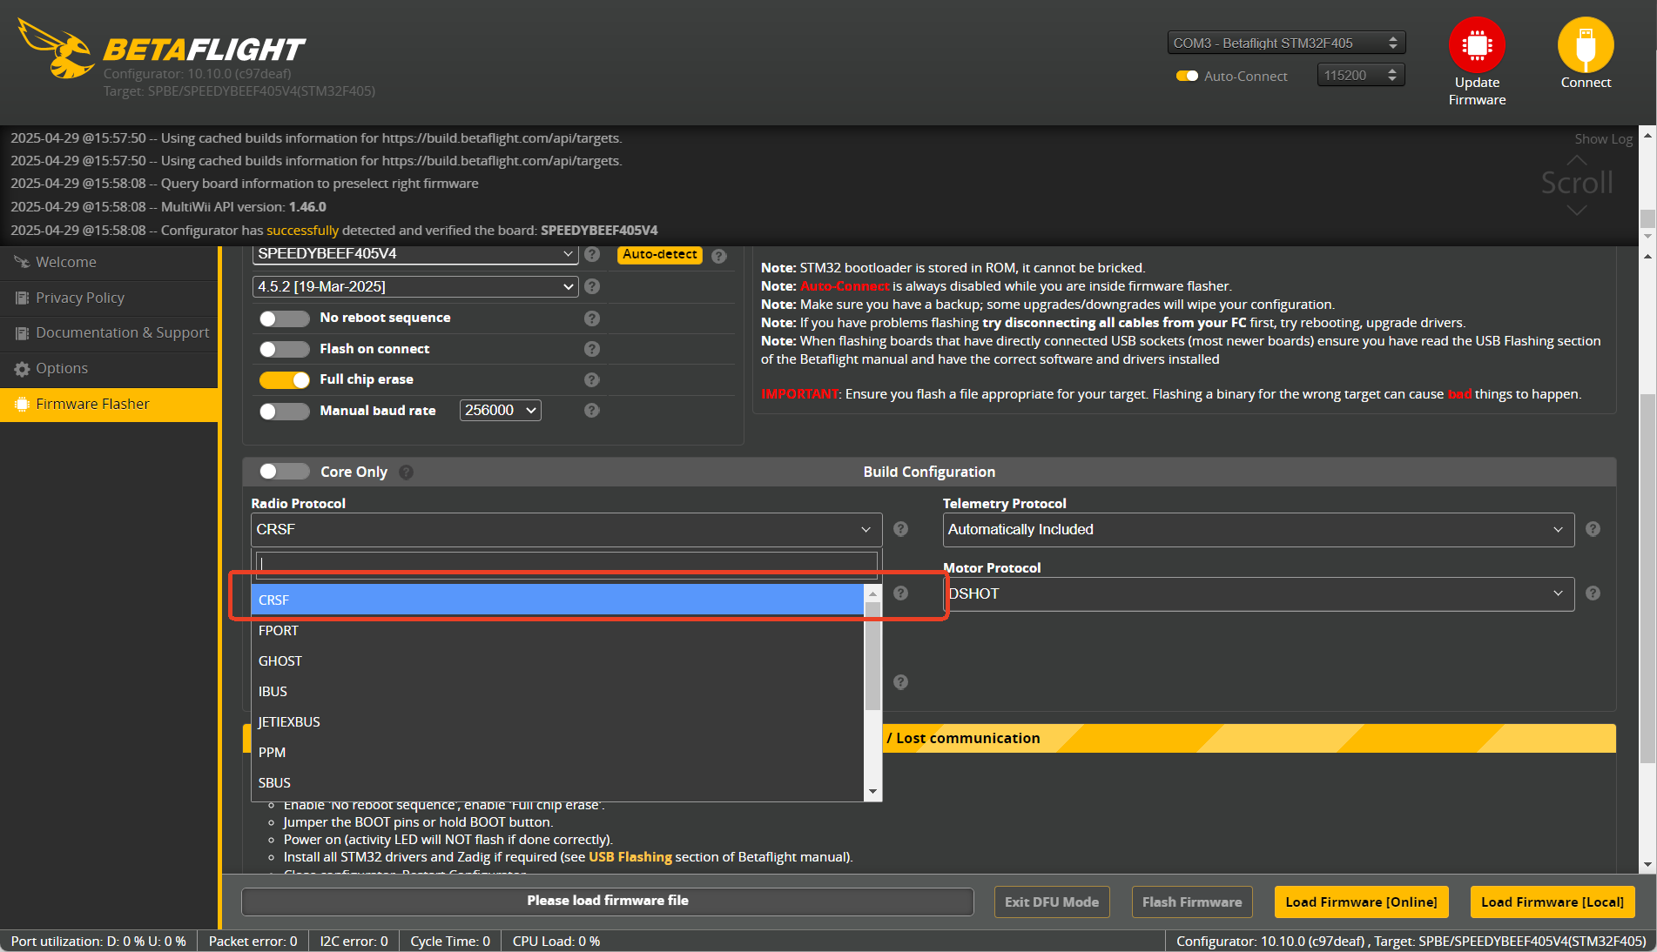
Task: Select FPORT in the radio protocol list
Action: click(557, 630)
